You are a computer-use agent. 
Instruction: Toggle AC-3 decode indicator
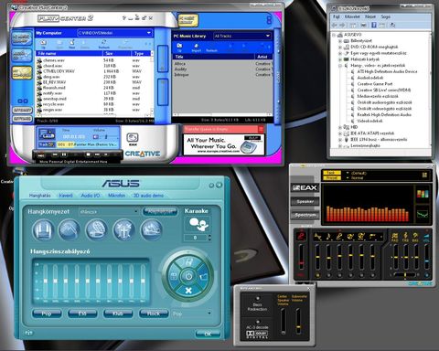258,322
